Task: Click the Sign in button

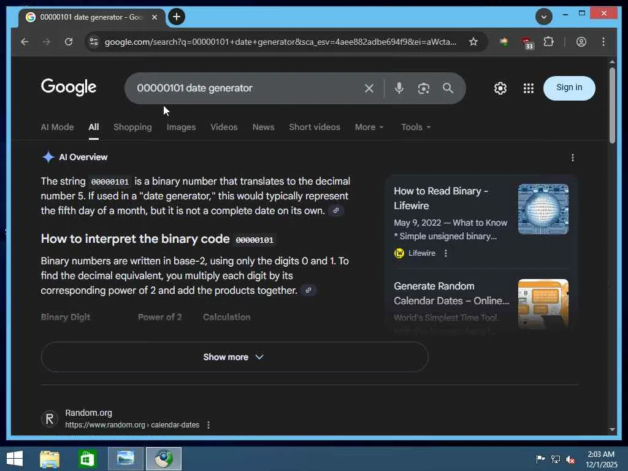Action: click(569, 88)
